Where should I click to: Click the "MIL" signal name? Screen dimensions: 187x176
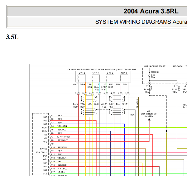click(x=46, y=138)
